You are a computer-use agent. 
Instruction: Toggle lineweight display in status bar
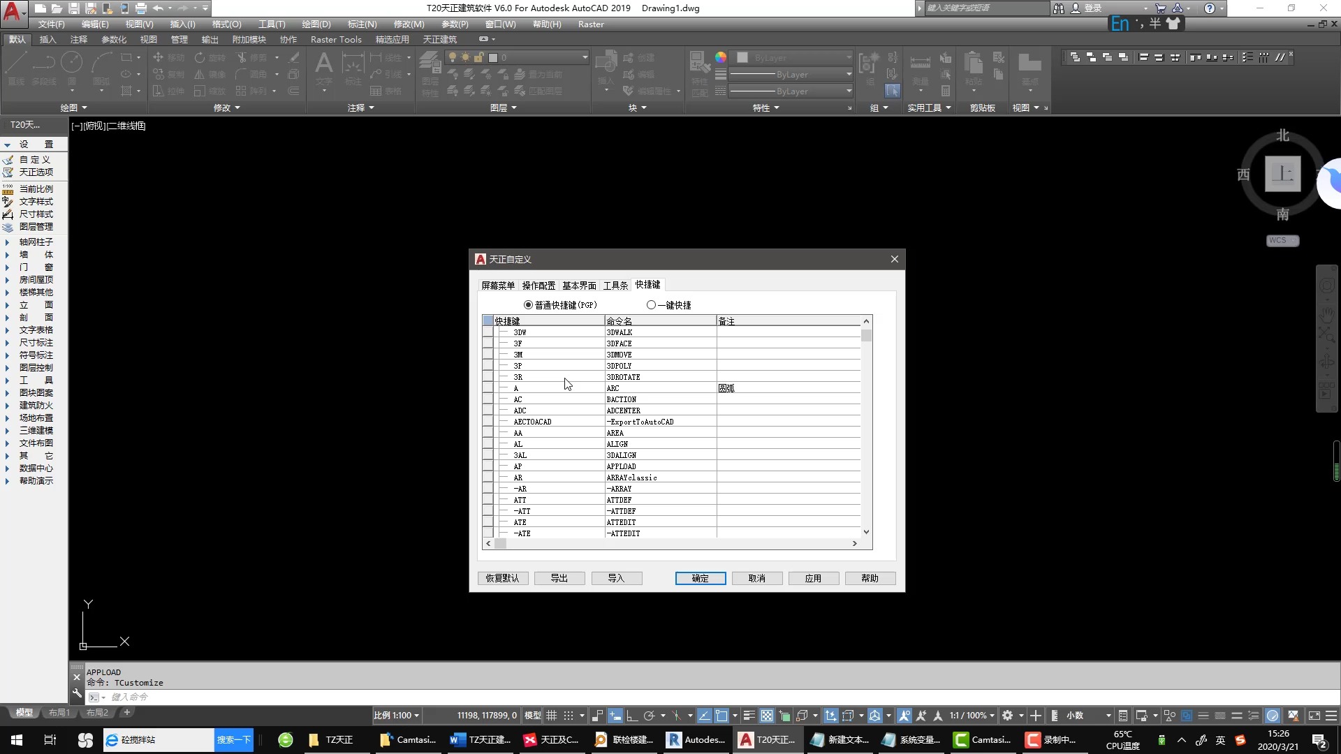(x=749, y=716)
